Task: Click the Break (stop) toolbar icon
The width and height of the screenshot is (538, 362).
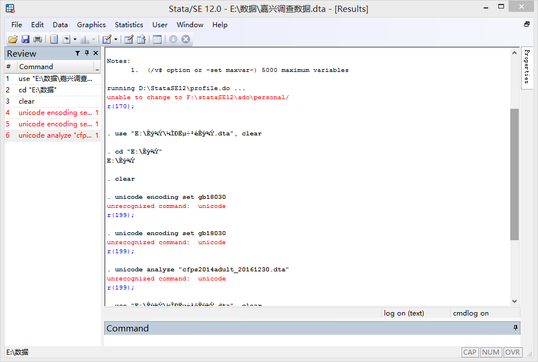Action: click(x=185, y=39)
